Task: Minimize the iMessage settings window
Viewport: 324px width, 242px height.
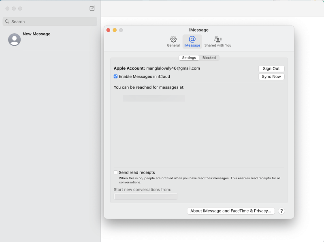Action: point(115,30)
